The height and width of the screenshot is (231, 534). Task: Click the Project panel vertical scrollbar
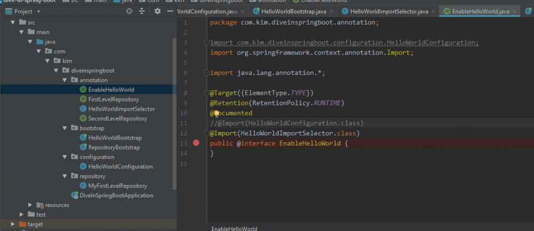point(174,107)
